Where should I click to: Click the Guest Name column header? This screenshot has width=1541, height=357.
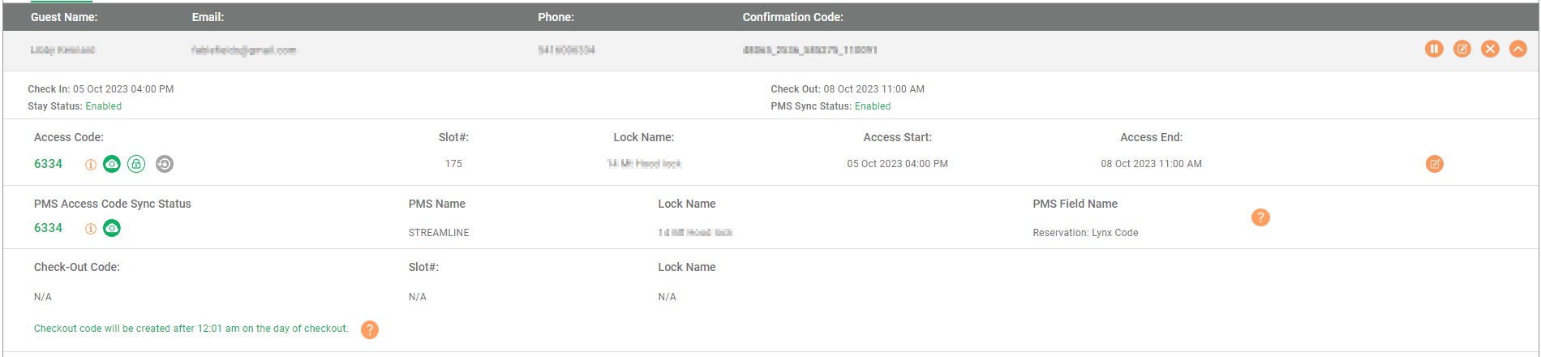point(64,17)
